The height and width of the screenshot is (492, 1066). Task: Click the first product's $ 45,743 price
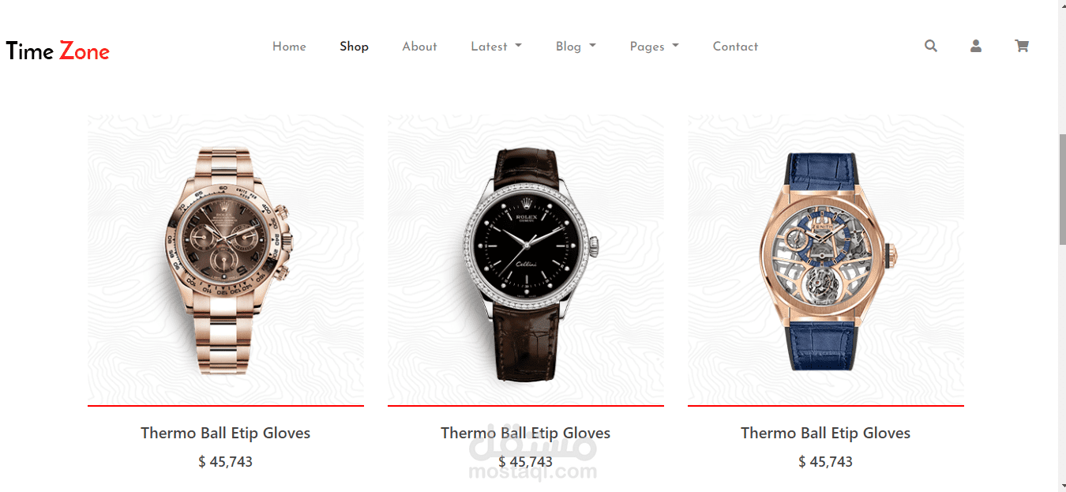coord(226,462)
